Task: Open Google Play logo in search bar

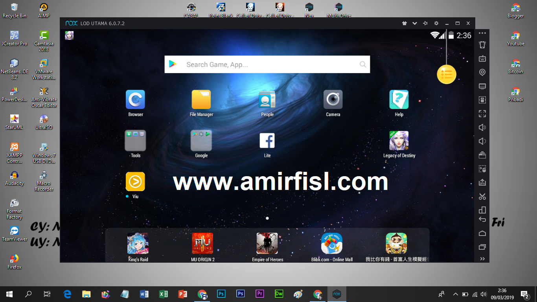Action: 173,64
